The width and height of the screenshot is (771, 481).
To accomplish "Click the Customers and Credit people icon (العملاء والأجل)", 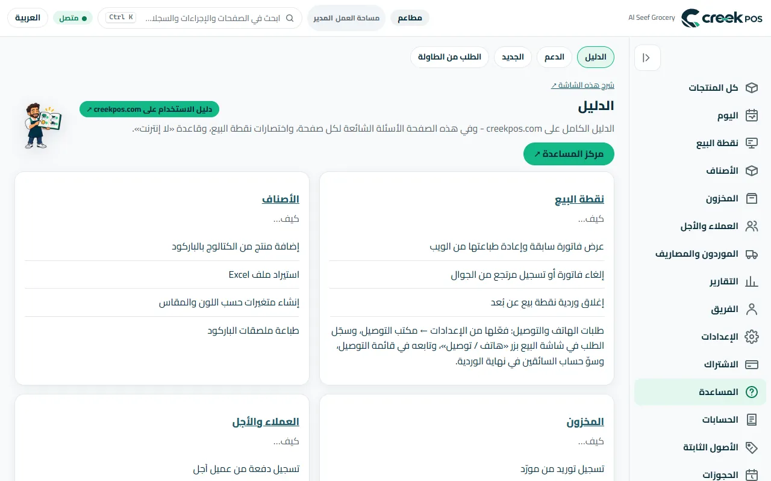I will [x=751, y=226].
